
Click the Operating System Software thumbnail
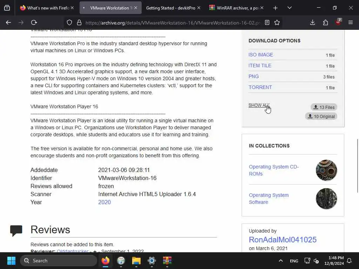tap(326, 199)
